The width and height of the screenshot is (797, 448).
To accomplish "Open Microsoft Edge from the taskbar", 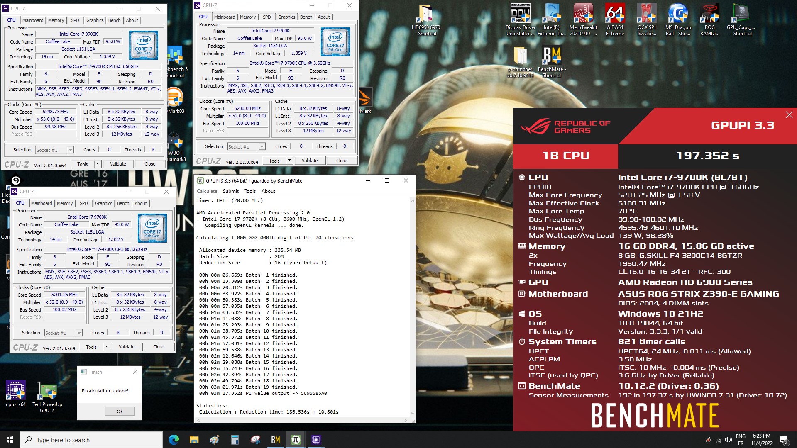I will tap(174, 440).
